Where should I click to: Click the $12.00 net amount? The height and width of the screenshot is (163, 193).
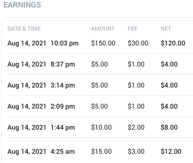[171, 151]
